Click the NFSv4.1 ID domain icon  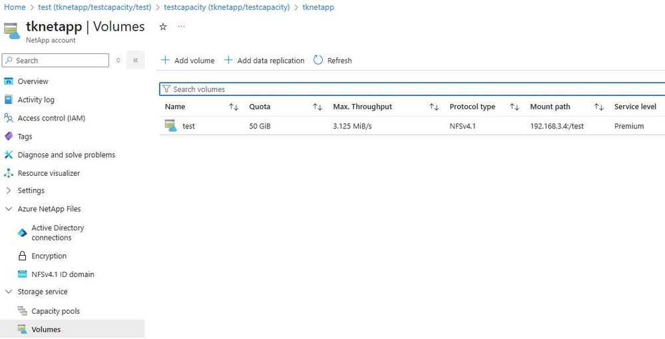[22, 274]
